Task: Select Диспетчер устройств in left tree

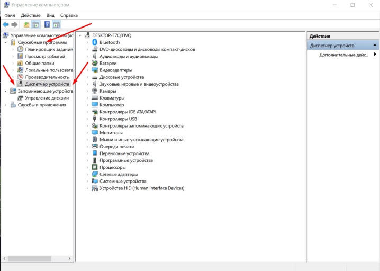Action: (47, 84)
